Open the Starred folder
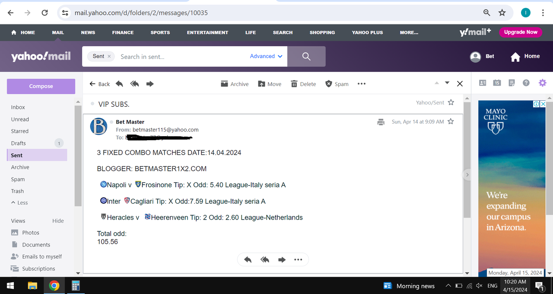The height and width of the screenshot is (294, 553). click(20, 131)
